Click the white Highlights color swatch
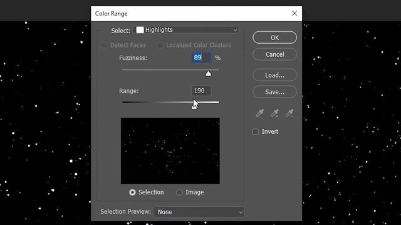The width and height of the screenshot is (401, 225). 140,30
